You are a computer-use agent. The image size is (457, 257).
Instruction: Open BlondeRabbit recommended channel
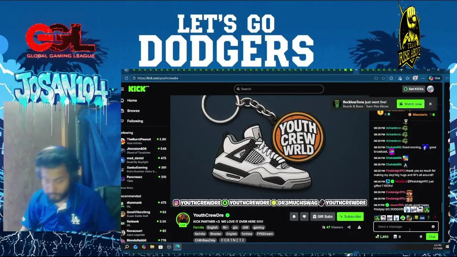[x=144, y=241]
